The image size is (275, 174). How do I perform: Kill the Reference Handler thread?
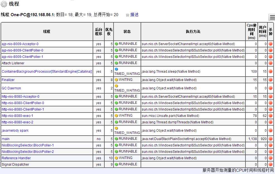(x=271, y=158)
